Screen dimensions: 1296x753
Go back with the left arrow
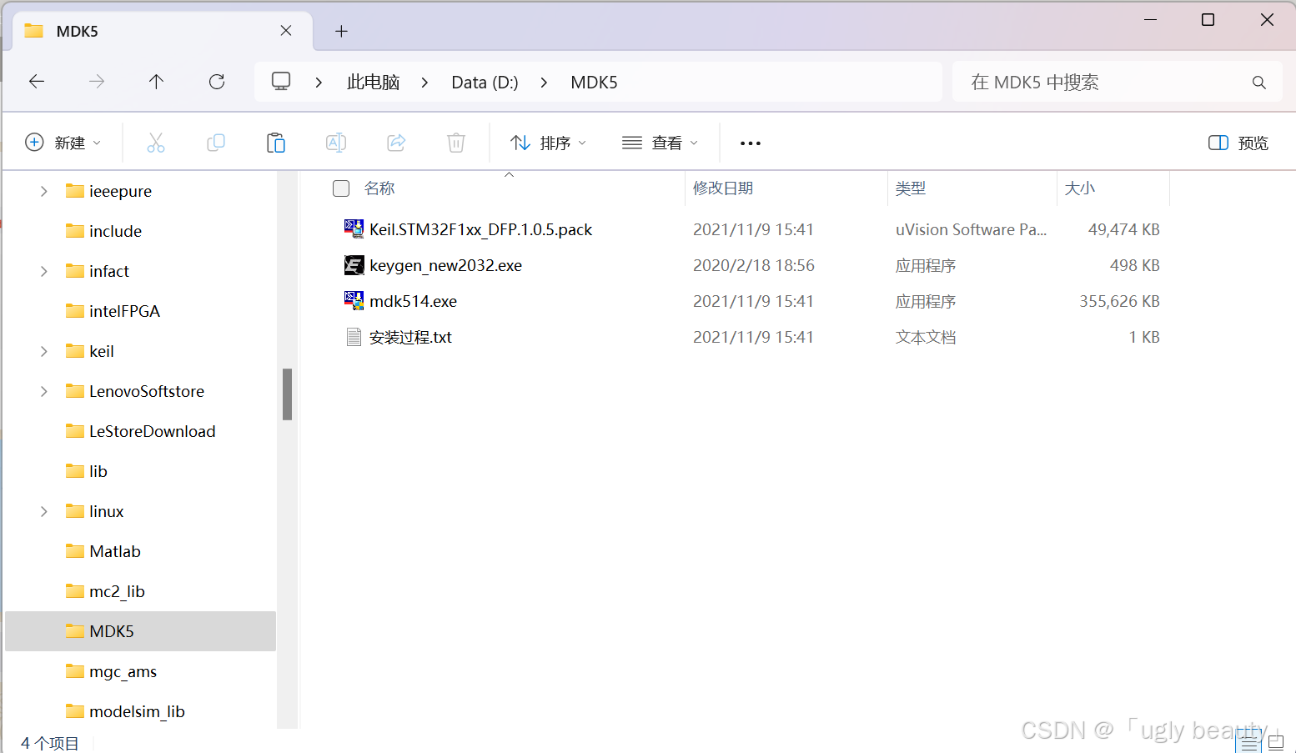[37, 82]
